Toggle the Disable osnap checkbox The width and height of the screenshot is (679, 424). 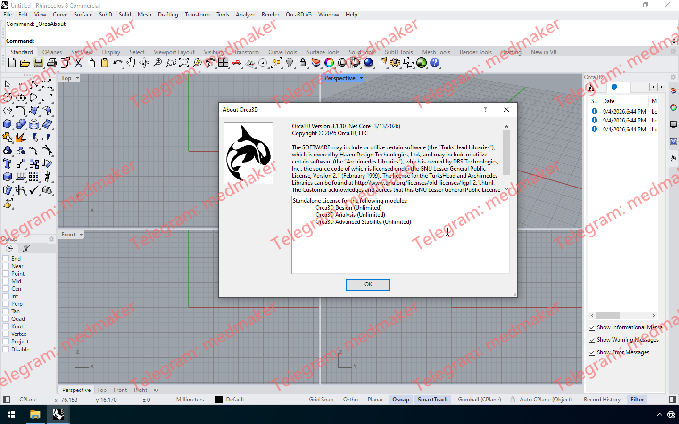[6, 350]
